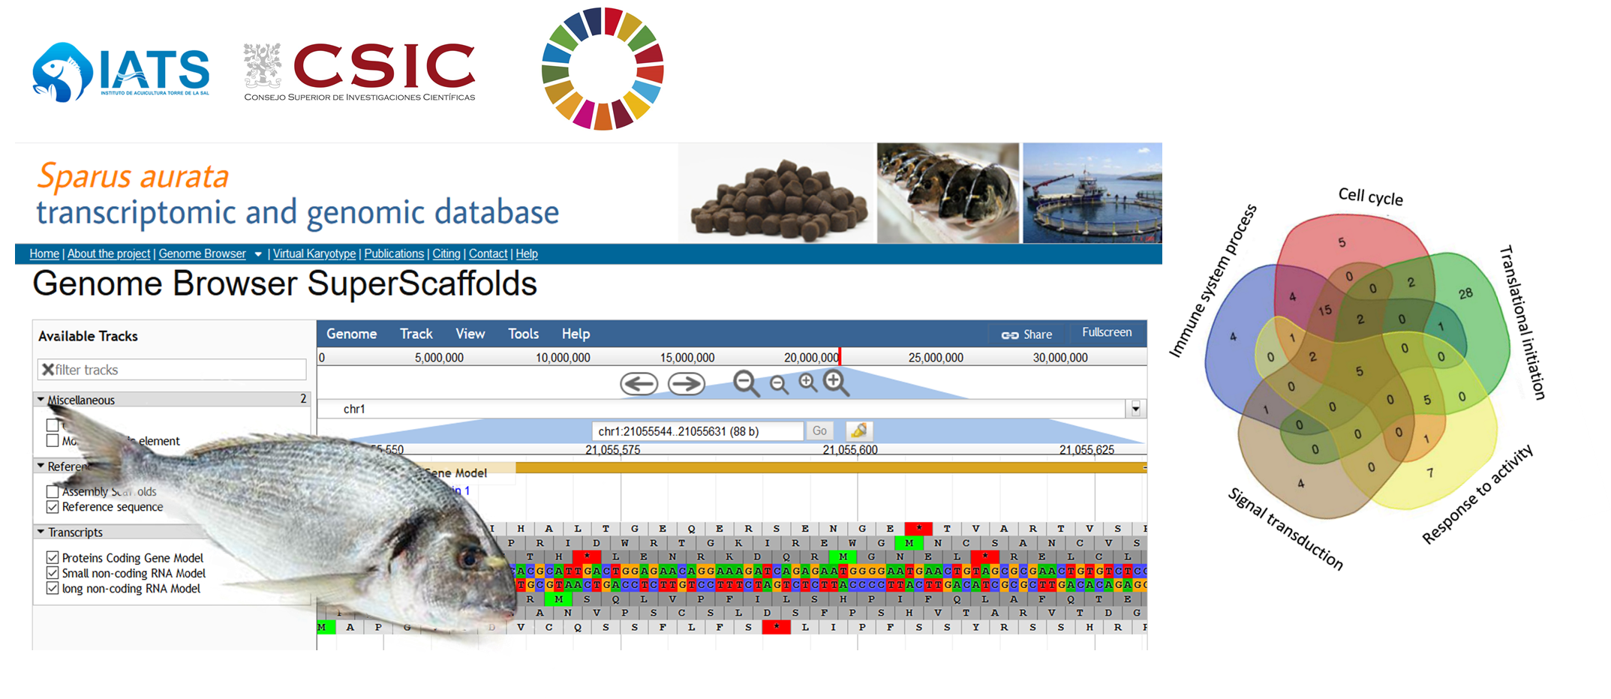Expand the Genome Browser navigation dropdown arrow

tap(258, 254)
